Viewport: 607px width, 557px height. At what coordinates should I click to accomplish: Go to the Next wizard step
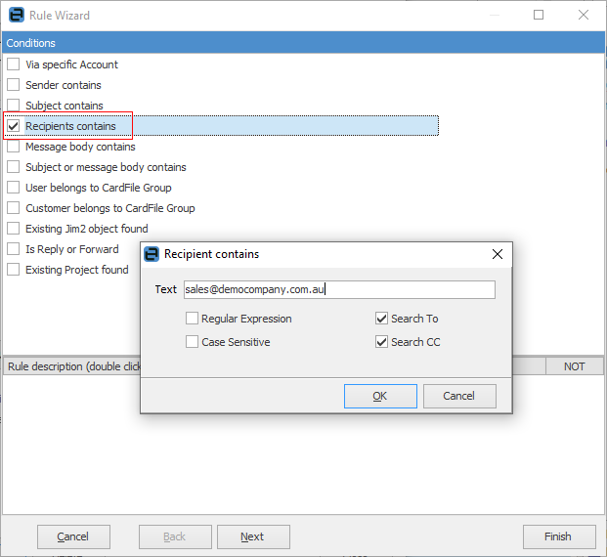(253, 536)
